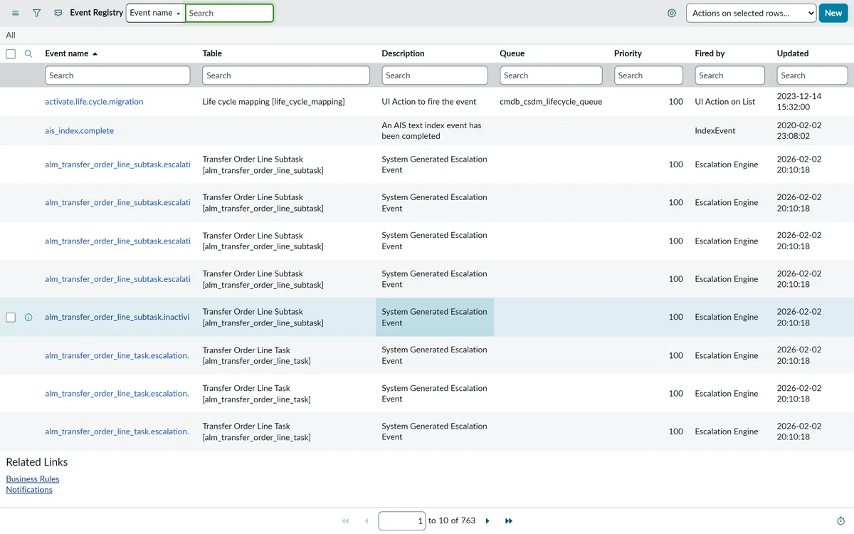Sort by Description column header
854x534 pixels.
[x=403, y=53]
